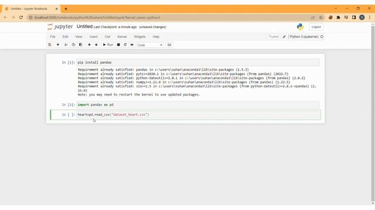Select the import pandas as pd cell
Image resolution: width=375 pixels, height=210 pixels.
click(x=198, y=105)
